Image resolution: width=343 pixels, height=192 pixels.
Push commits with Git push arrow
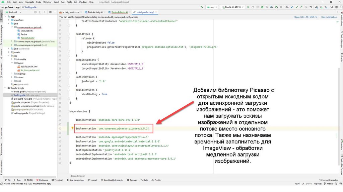tap(301, 7)
